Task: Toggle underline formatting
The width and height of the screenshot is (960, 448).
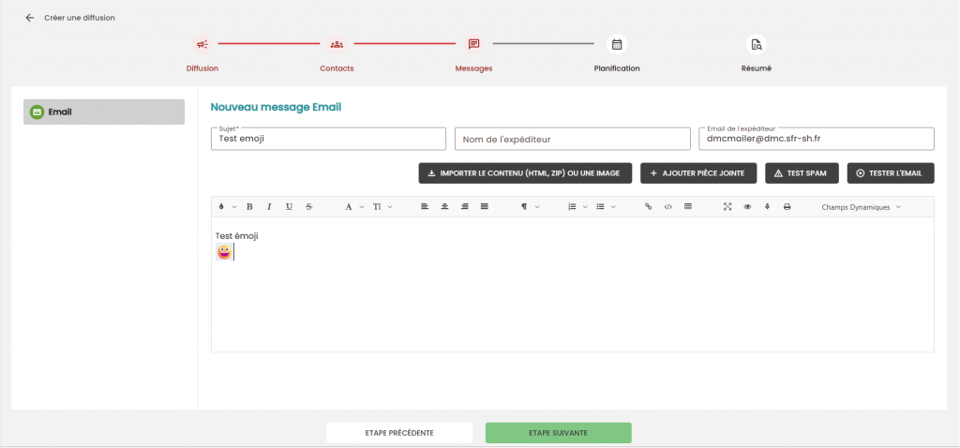Action: tap(289, 207)
